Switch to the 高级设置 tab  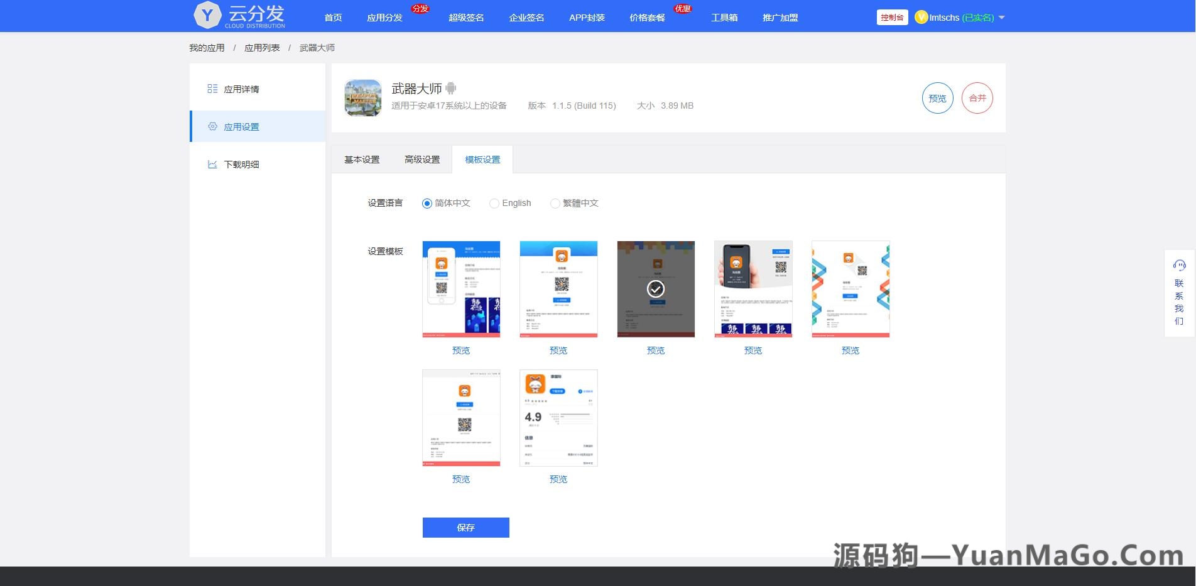tap(422, 160)
